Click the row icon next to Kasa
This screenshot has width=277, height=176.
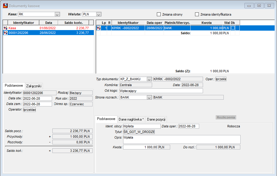pos(6,28)
